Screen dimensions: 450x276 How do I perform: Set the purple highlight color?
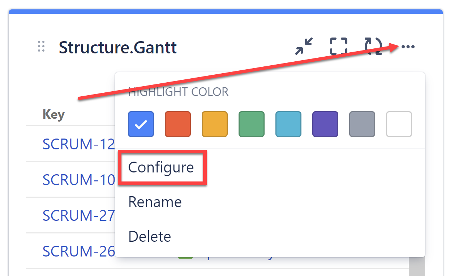[x=325, y=124]
